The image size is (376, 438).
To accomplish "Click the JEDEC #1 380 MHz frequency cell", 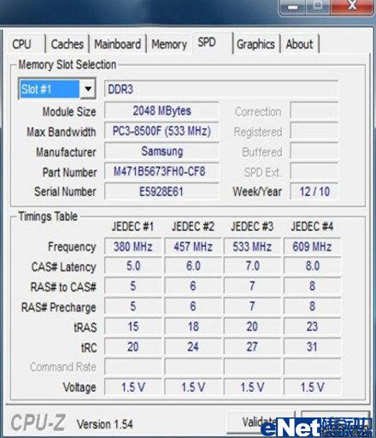I will (x=133, y=246).
